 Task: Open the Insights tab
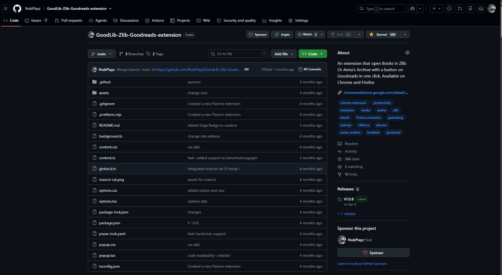click(x=272, y=20)
